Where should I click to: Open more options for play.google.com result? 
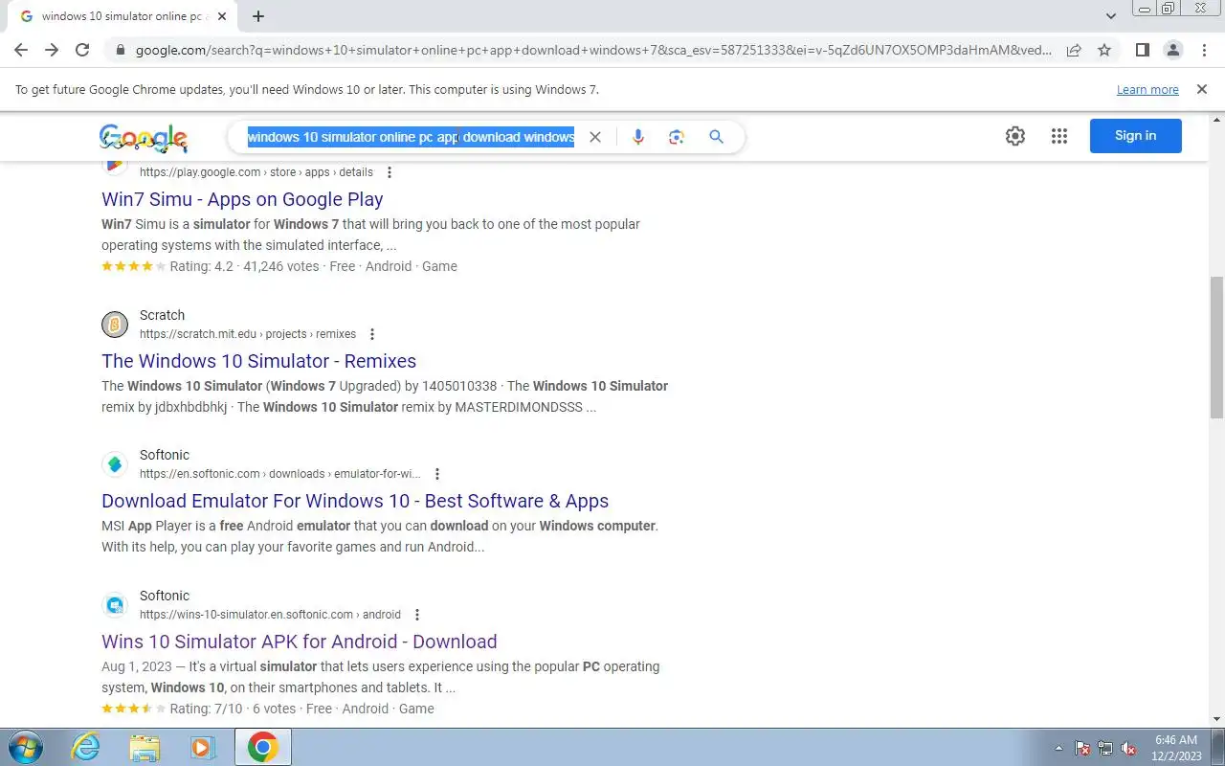390,172
